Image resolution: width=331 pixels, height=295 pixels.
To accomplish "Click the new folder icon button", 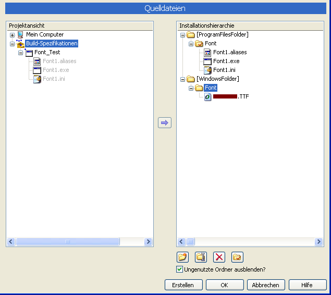I will (x=182, y=257).
